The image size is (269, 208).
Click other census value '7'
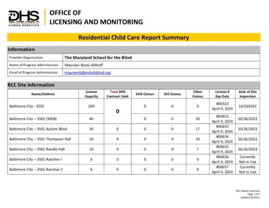(x=198, y=149)
